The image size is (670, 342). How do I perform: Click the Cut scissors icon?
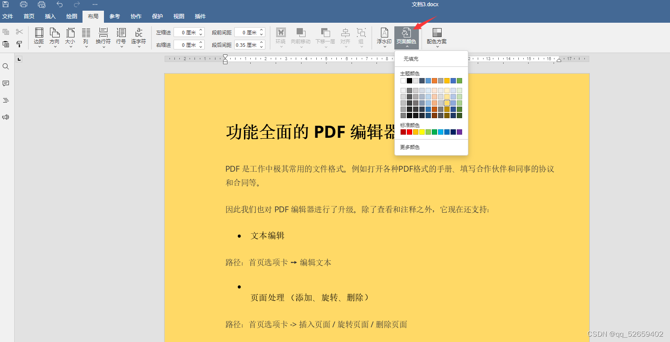pyautogui.click(x=19, y=32)
